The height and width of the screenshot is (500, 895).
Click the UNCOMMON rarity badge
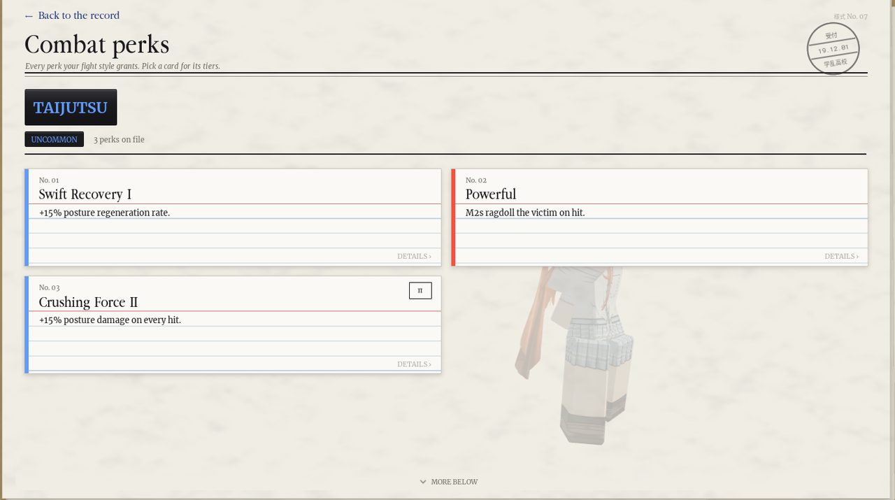pos(54,139)
